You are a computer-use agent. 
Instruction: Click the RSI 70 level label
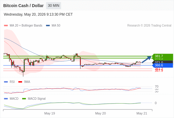click(157, 86)
